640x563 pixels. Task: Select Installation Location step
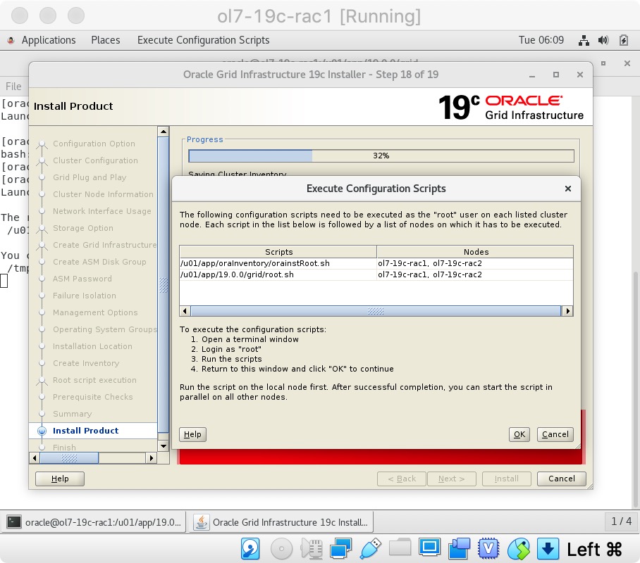click(92, 346)
